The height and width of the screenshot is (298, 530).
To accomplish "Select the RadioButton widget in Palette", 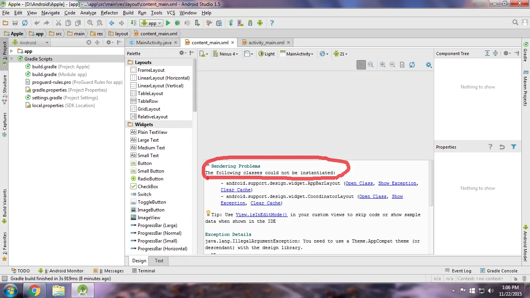I will click(147, 179).
